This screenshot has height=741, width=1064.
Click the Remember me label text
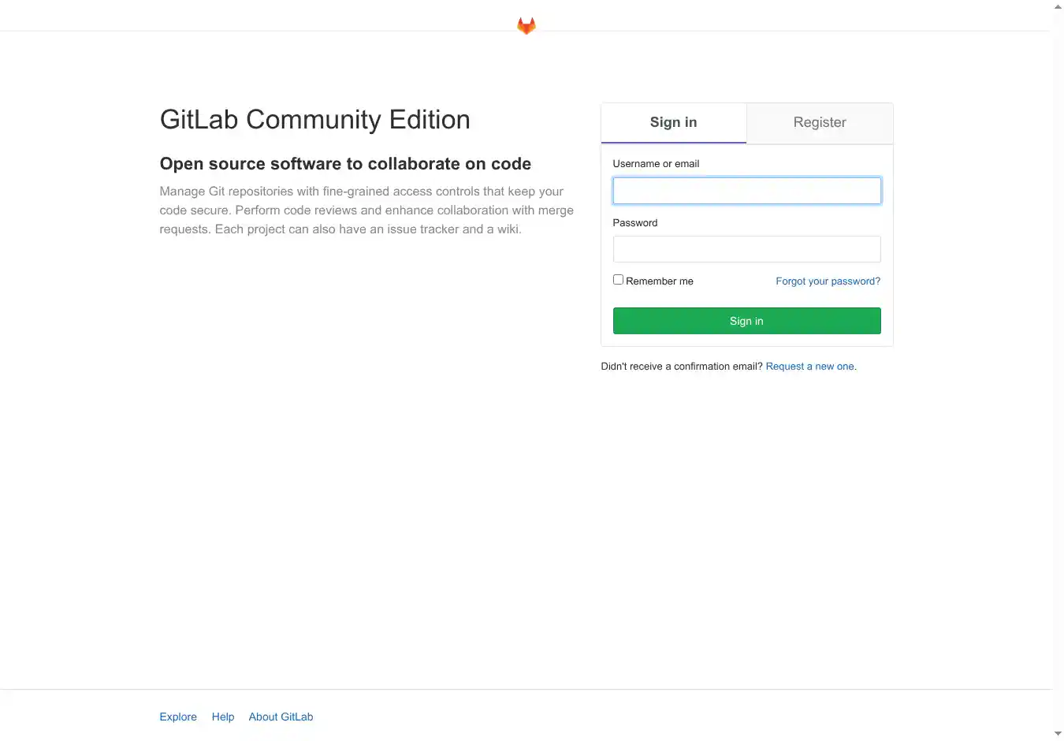pos(660,281)
